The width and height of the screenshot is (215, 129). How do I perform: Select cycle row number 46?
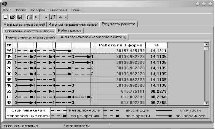point(86,85)
